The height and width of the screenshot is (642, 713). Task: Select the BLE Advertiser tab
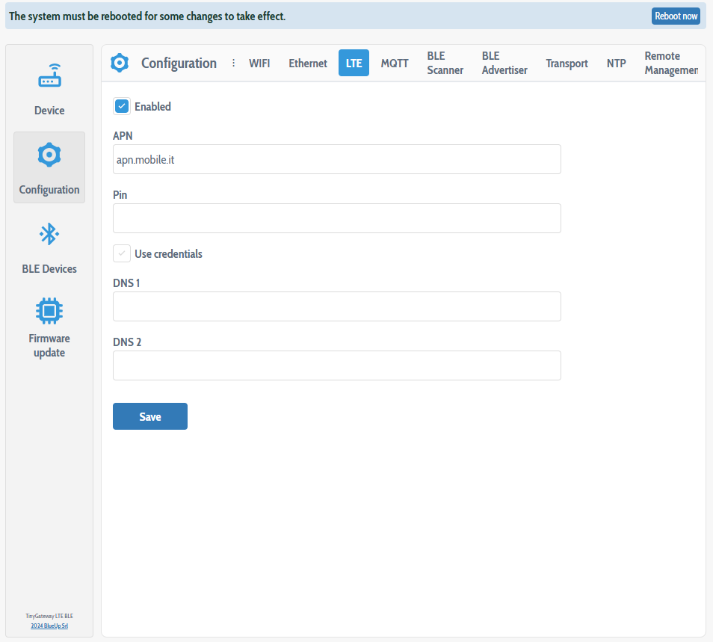[x=504, y=64]
